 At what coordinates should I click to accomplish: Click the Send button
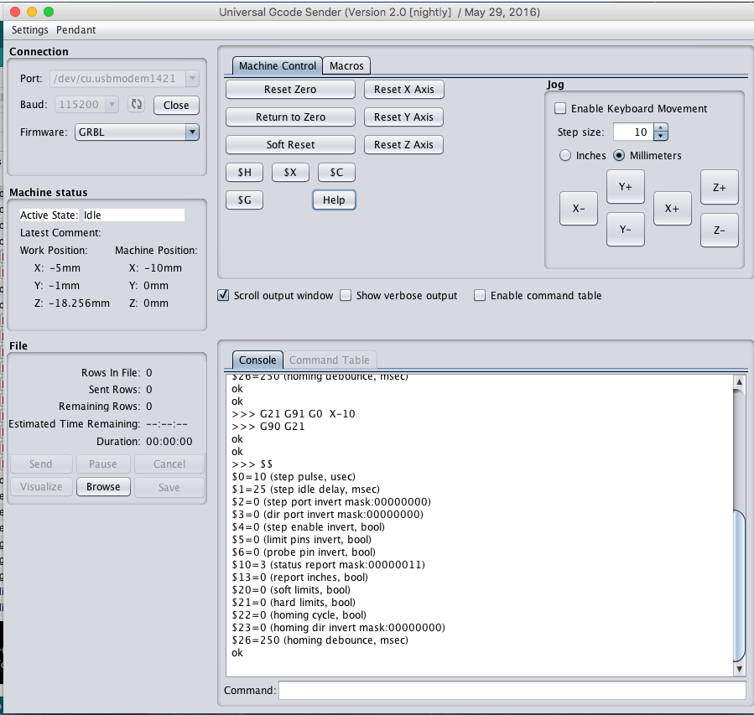[x=41, y=464]
